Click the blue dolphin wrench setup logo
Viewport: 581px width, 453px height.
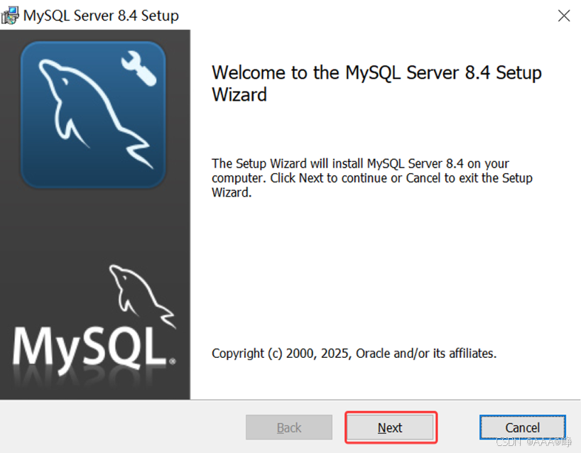[x=93, y=114]
